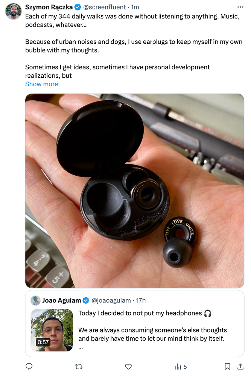Click Joao Aguiam's verified badge
Screen dimensions: 251x377
86,300
